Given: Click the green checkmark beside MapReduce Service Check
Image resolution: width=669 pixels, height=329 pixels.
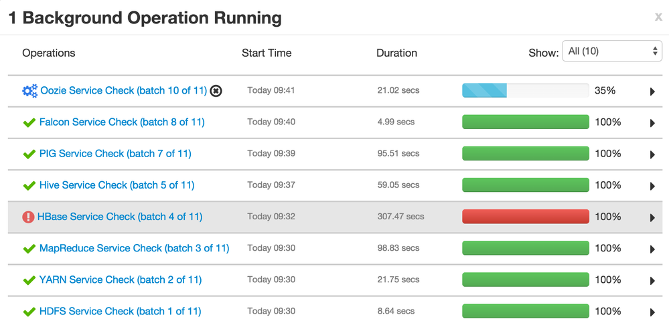Looking at the screenshot, I should pyautogui.click(x=29, y=249).
